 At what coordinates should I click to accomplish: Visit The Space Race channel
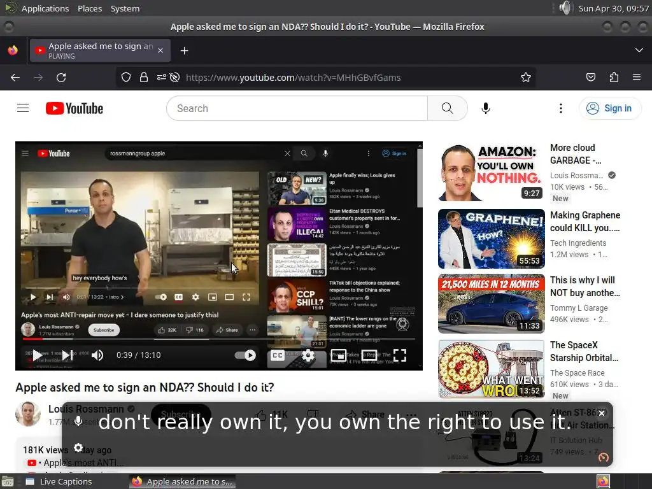click(577, 373)
